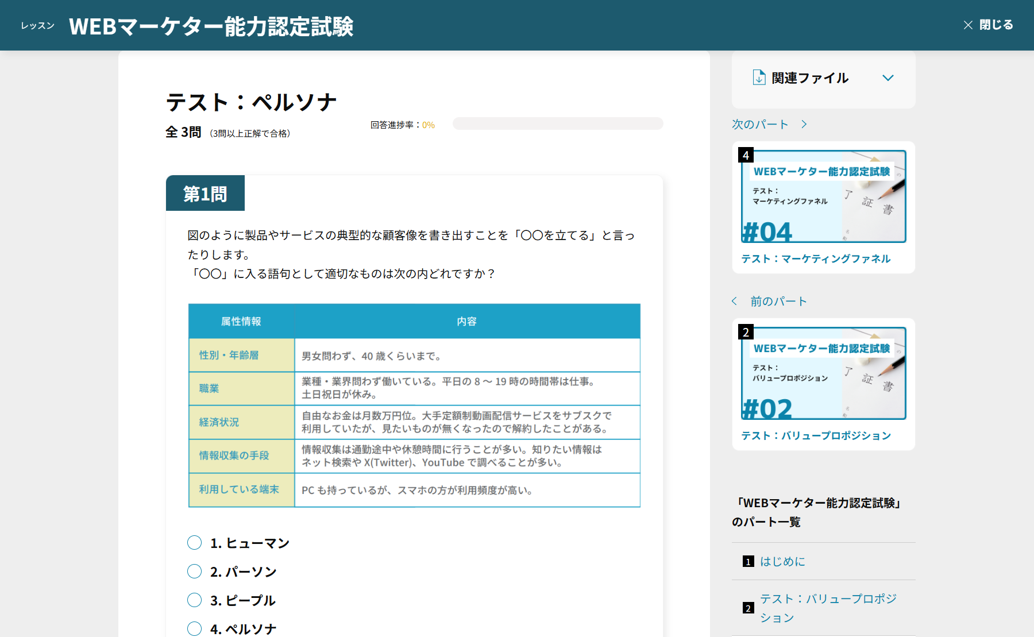Click the #04 マーケティングファネル thumbnail image
The height and width of the screenshot is (637, 1034).
tap(823, 196)
